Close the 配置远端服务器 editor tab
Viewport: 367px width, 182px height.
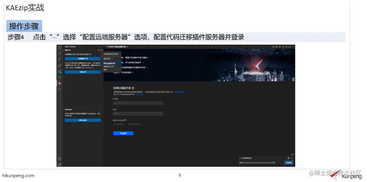tap(127, 47)
